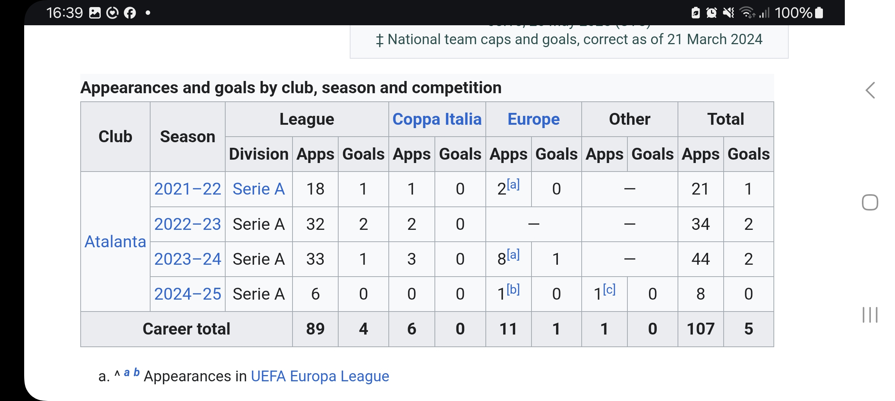Tap the alarm icon in status bar
The height and width of the screenshot is (401, 895).
(711, 13)
